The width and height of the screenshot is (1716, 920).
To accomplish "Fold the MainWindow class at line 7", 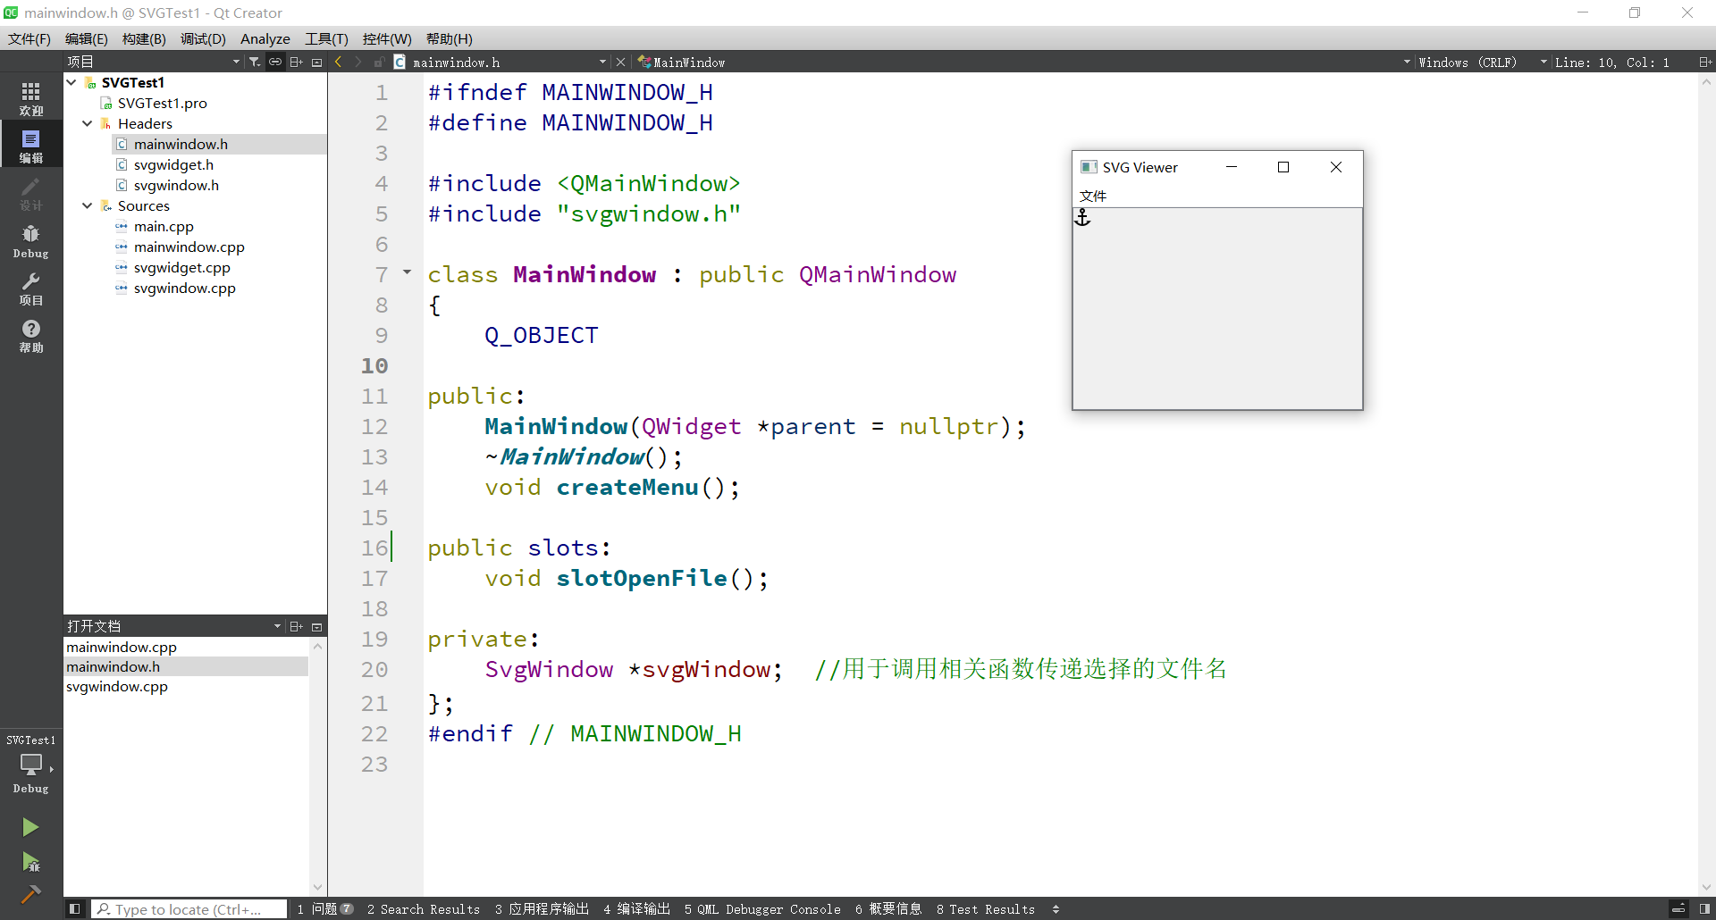I will pyautogui.click(x=407, y=272).
